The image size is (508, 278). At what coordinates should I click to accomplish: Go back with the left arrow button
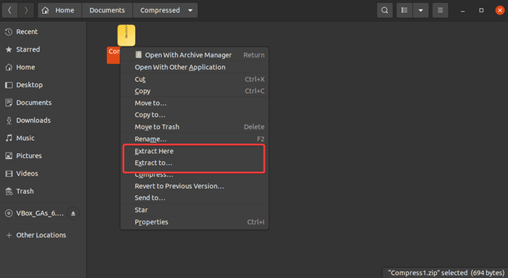(9, 10)
